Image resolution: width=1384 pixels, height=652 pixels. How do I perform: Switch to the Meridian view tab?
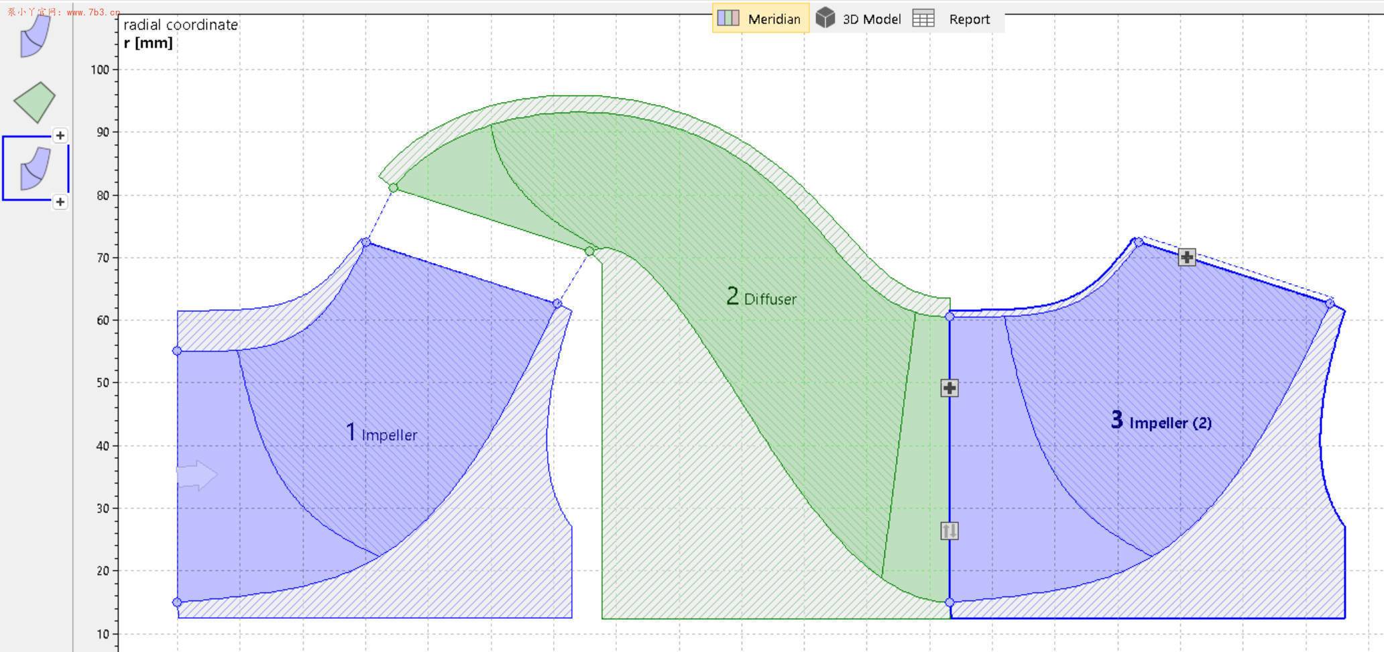pyautogui.click(x=760, y=19)
